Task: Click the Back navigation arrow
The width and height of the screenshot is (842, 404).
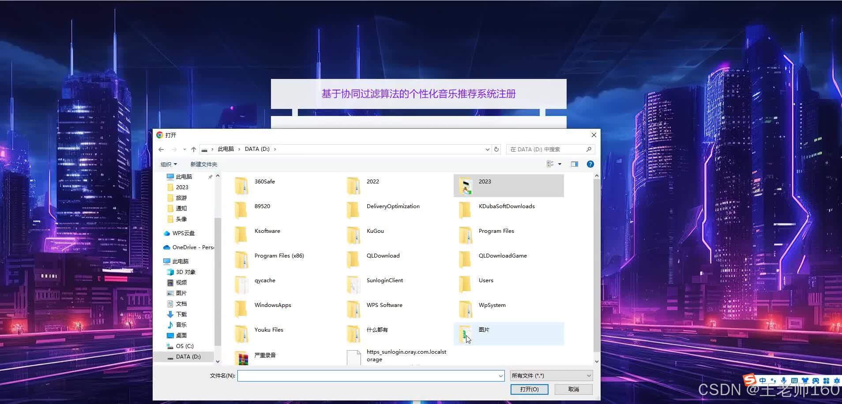Action: tap(161, 150)
